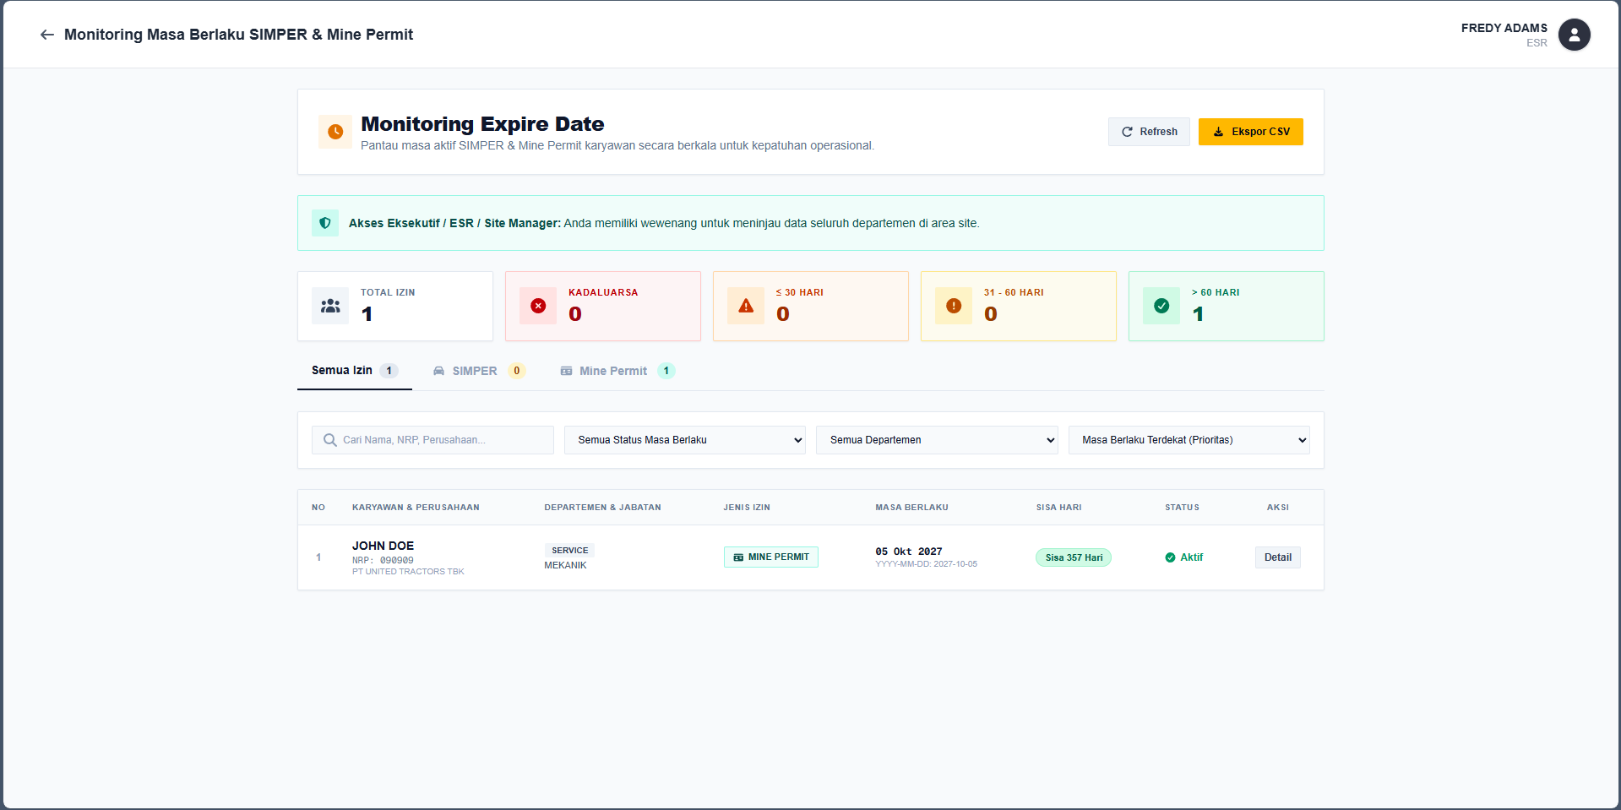Click the exclamation icon on 31 - 60 Hari card
The height and width of the screenshot is (810, 1621).
tap(954, 306)
